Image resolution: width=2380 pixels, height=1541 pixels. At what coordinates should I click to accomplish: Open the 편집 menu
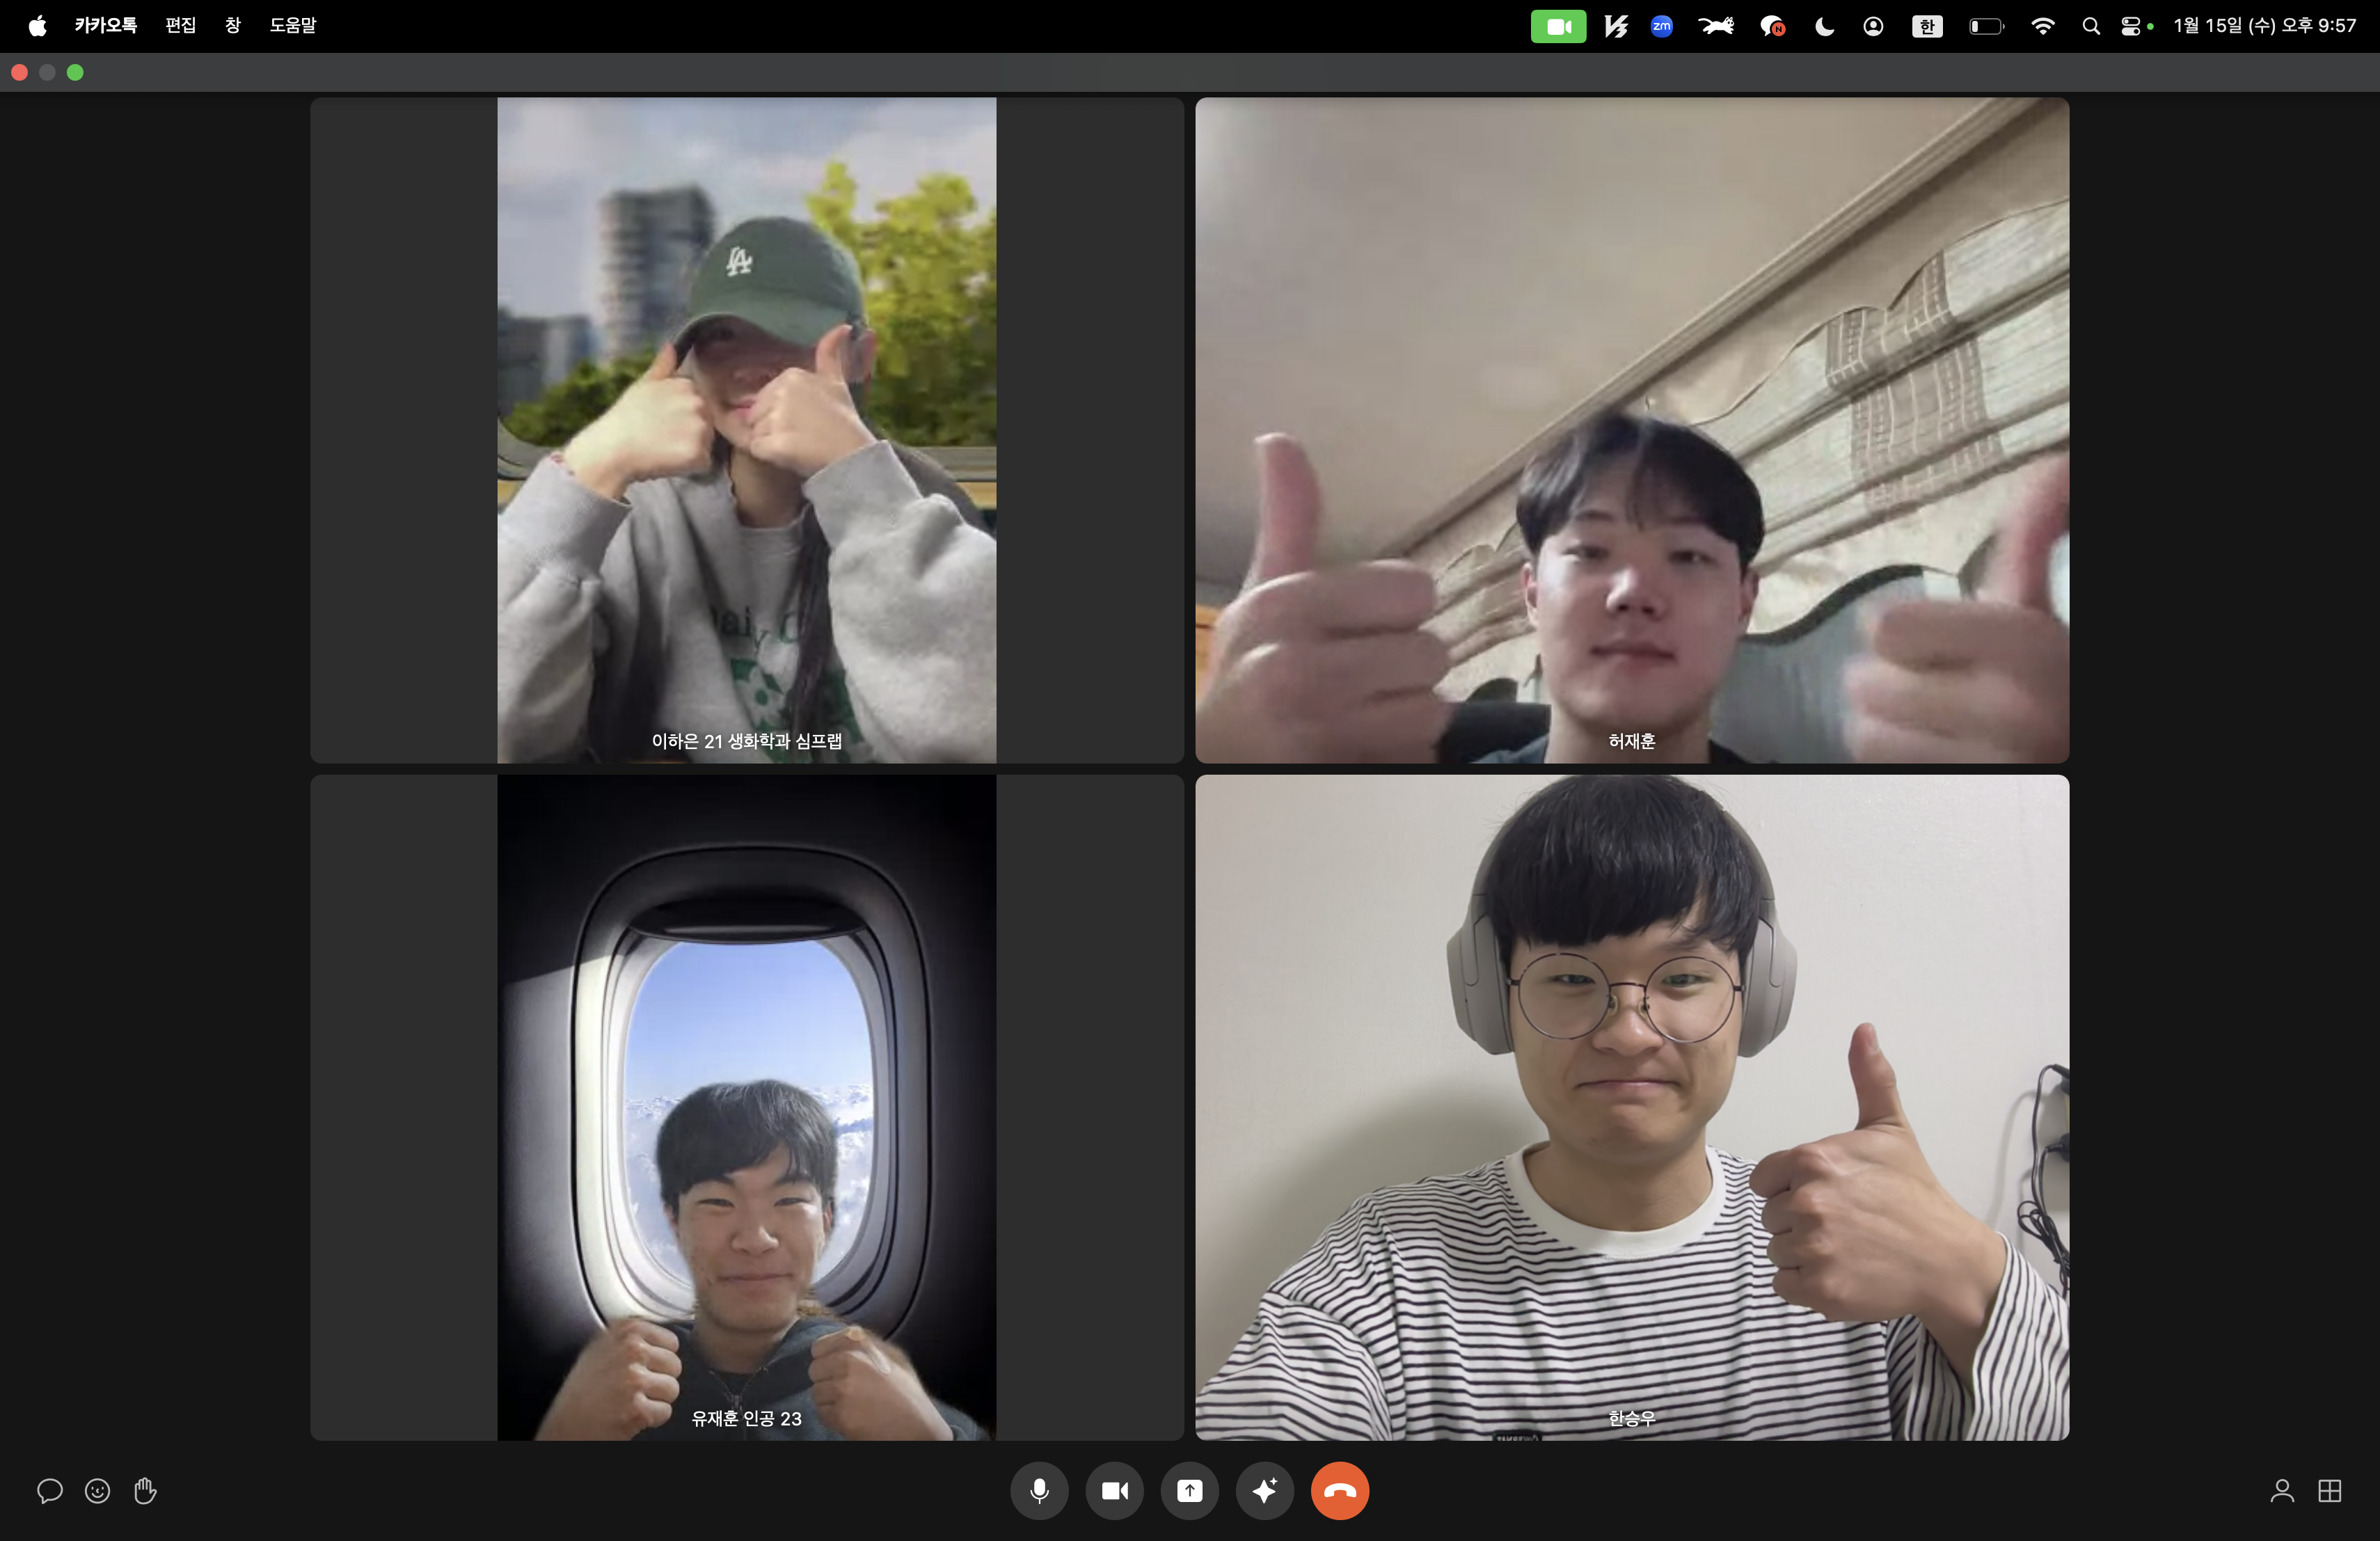[x=180, y=25]
